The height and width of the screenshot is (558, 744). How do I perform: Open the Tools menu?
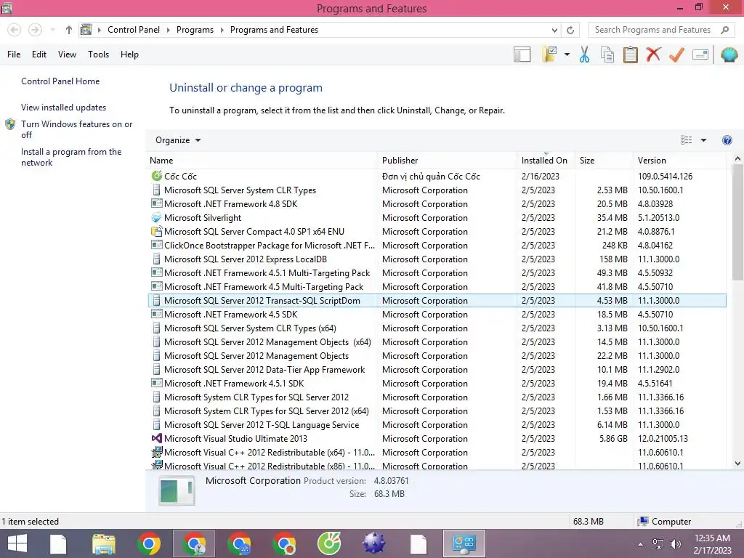click(98, 54)
